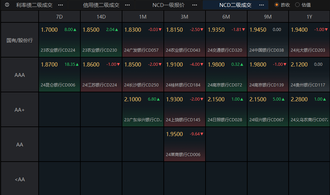Click the 1.9450 yield value
The width and height of the screenshot is (330, 195).
click(x=258, y=30)
